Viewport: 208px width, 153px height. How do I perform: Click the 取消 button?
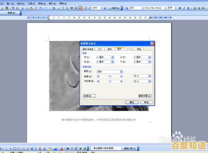click(146, 102)
